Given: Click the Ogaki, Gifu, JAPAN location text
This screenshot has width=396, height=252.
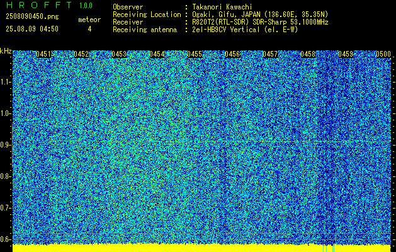Looking at the screenshot, I should (260, 14).
